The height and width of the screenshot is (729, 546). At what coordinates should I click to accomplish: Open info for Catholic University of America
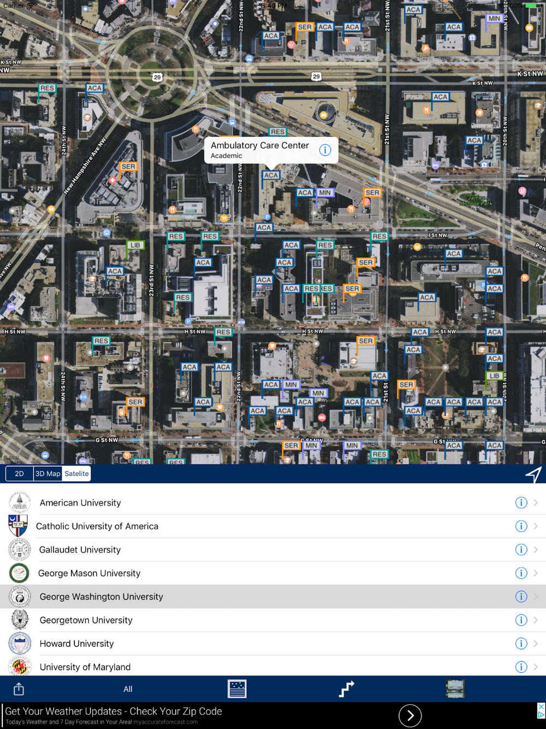tap(521, 526)
